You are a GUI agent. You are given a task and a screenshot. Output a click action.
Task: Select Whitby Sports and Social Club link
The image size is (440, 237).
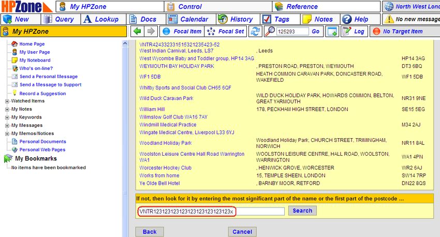pos(185,87)
